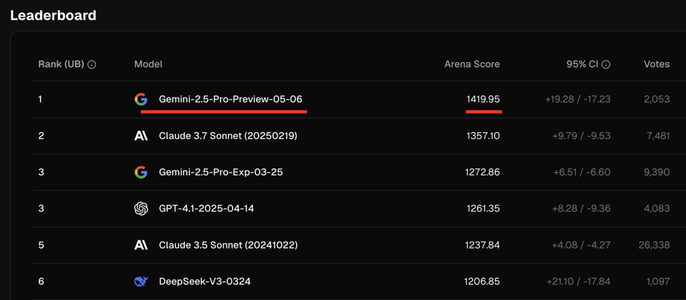This screenshot has height=300, width=686.
Task: Open the info icon next to Rank (UB)
Action: (91, 64)
